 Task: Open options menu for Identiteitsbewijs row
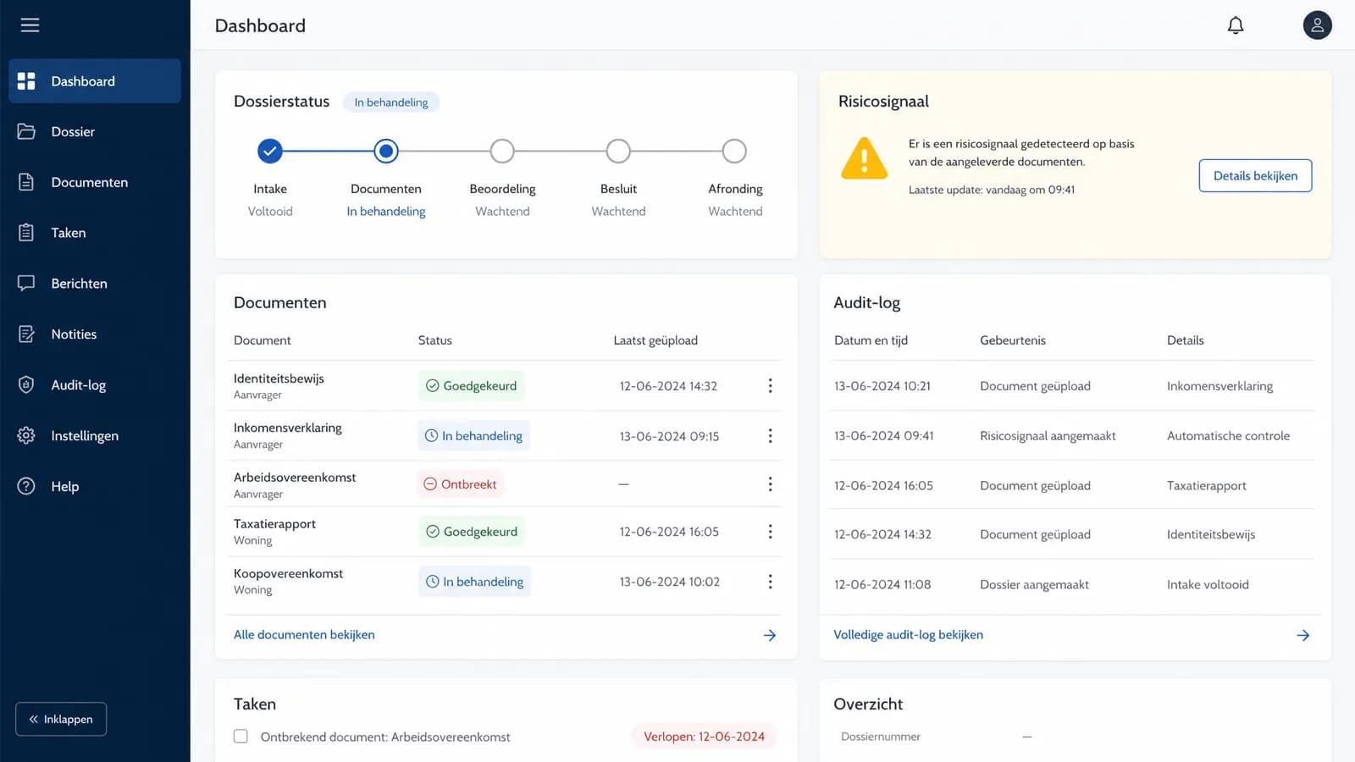770,386
